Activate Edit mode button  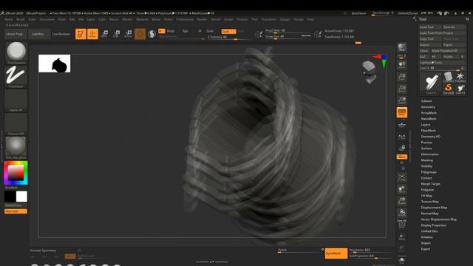pyautogui.click(x=81, y=34)
